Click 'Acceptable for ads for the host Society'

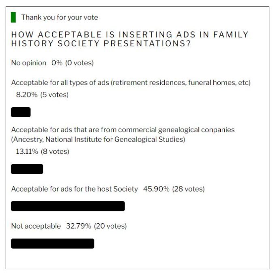coord(75,189)
